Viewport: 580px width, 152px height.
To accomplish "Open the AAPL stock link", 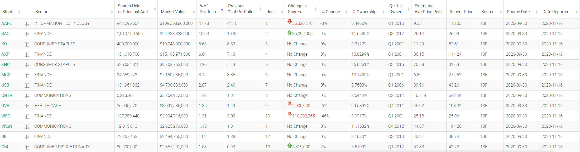I will pos(7,23).
